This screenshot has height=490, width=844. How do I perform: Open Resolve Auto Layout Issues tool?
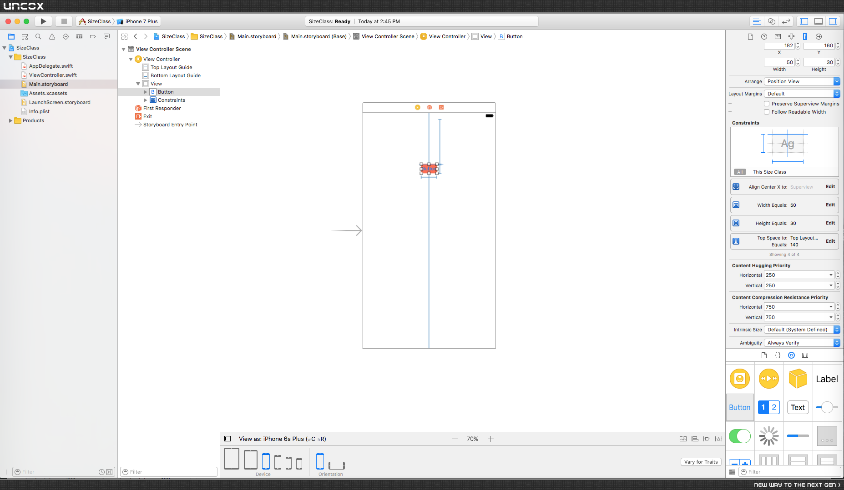pos(718,439)
